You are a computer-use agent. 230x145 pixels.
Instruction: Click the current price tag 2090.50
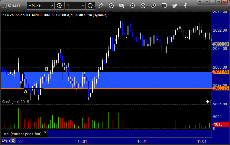point(220,44)
